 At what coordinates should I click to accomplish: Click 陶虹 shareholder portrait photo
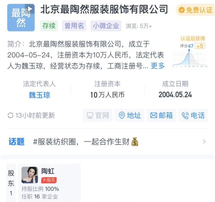coord(30,175)
